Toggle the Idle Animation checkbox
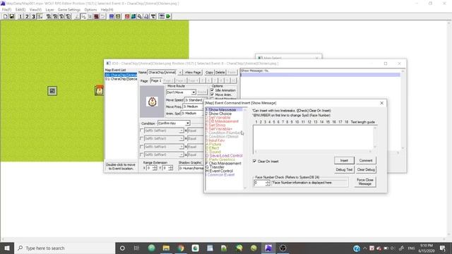 [x=213, y=90]
